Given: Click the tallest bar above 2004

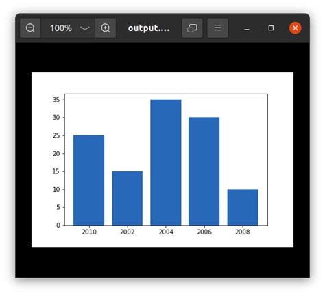Looking at the screenshot, I should [x=166, y=162].
